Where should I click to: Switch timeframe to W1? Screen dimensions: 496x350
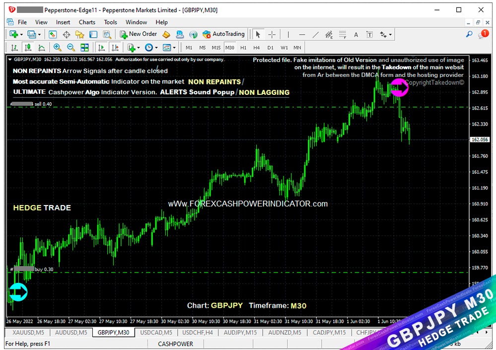284,48
